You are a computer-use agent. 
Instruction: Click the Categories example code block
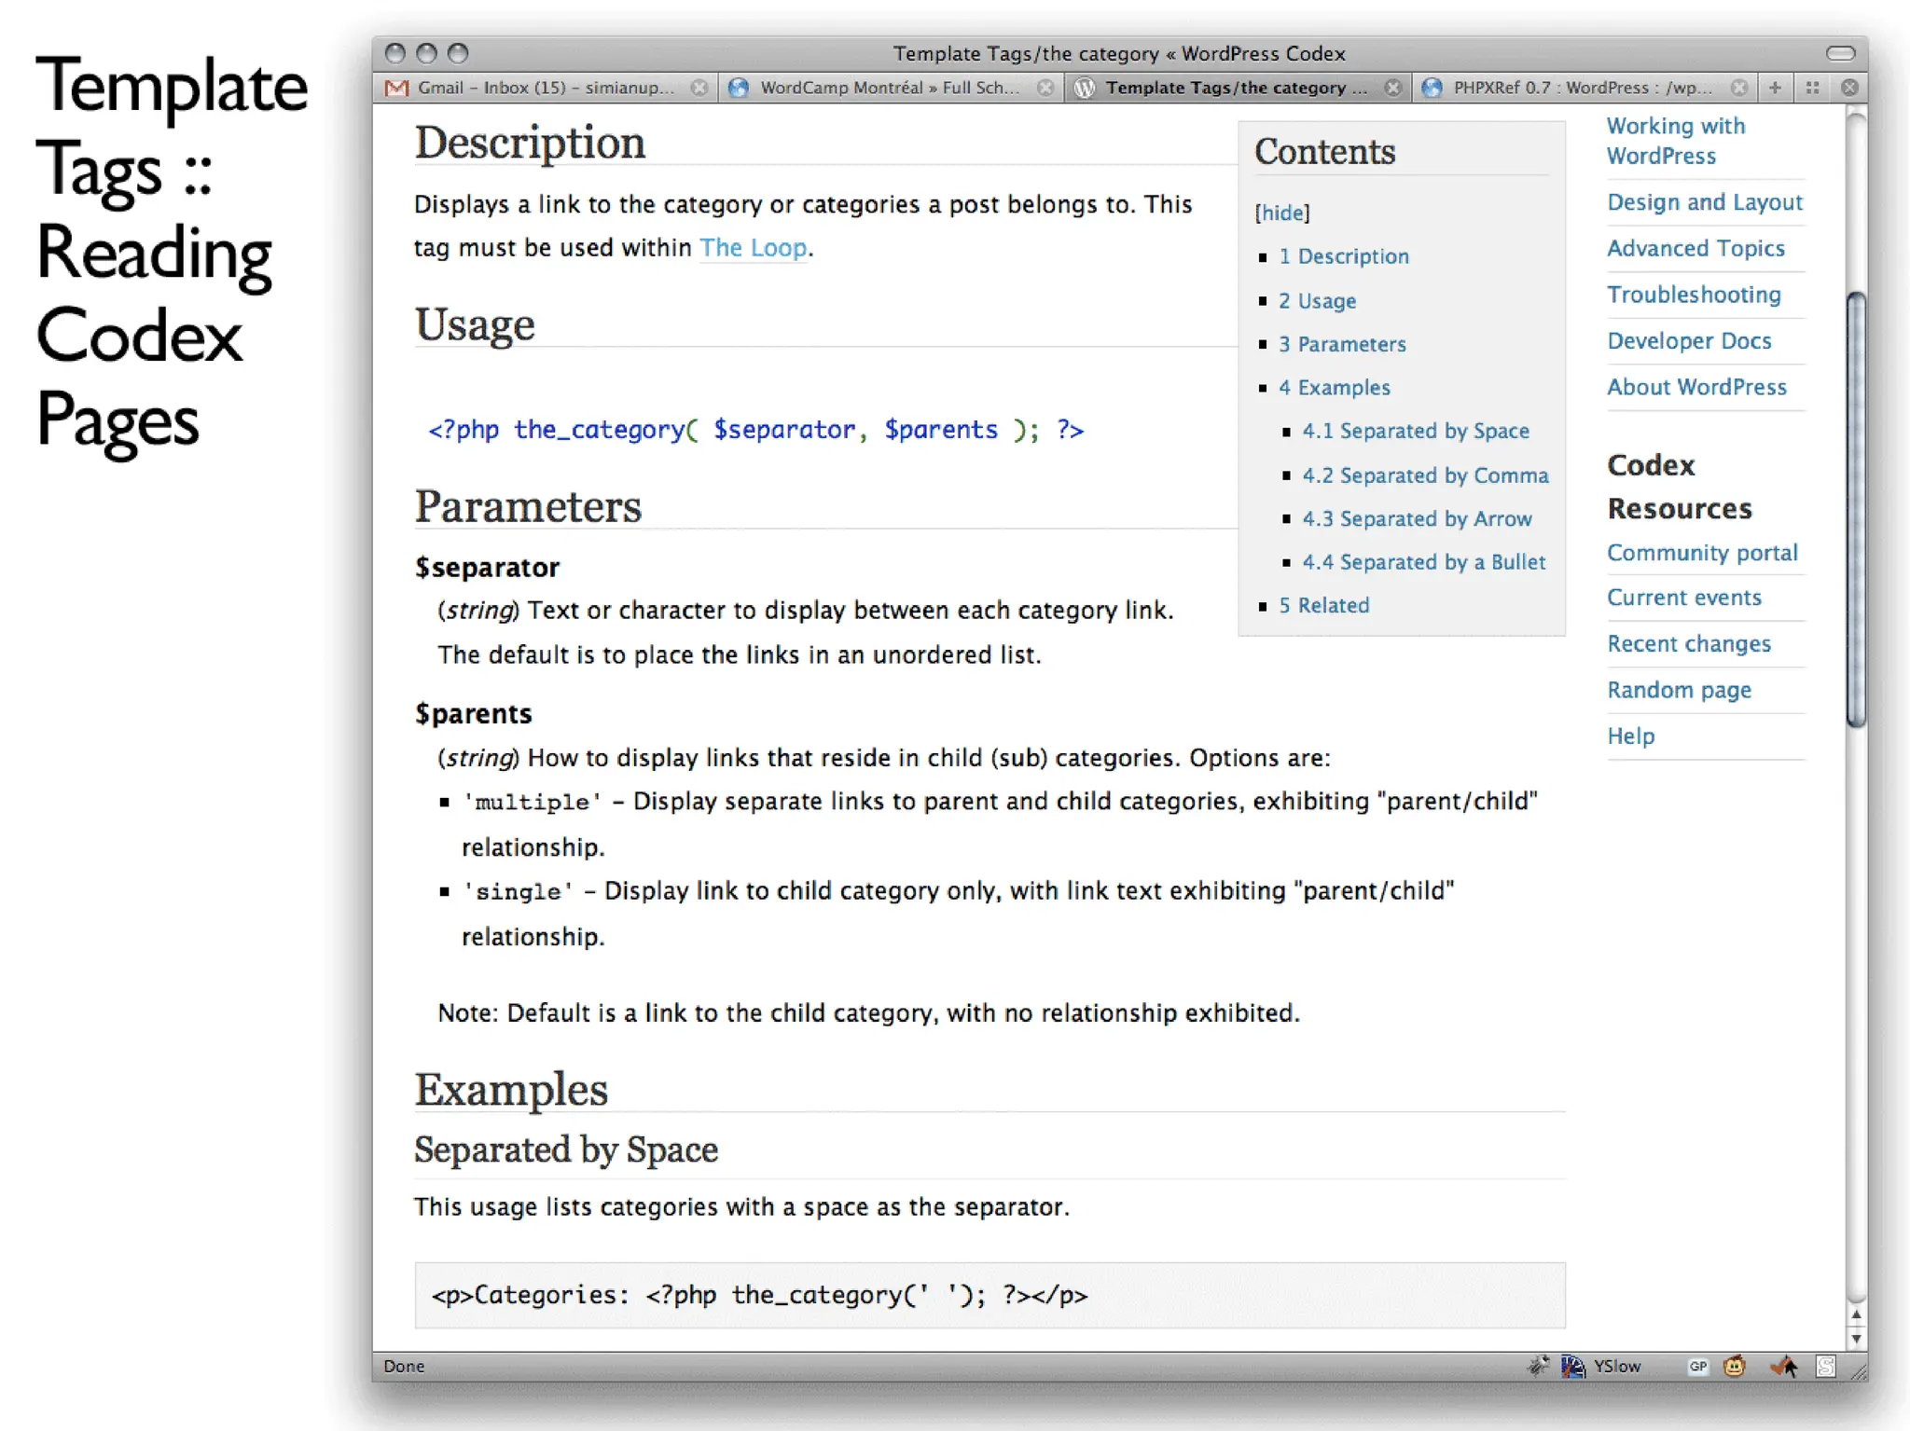click(990, 1295)
